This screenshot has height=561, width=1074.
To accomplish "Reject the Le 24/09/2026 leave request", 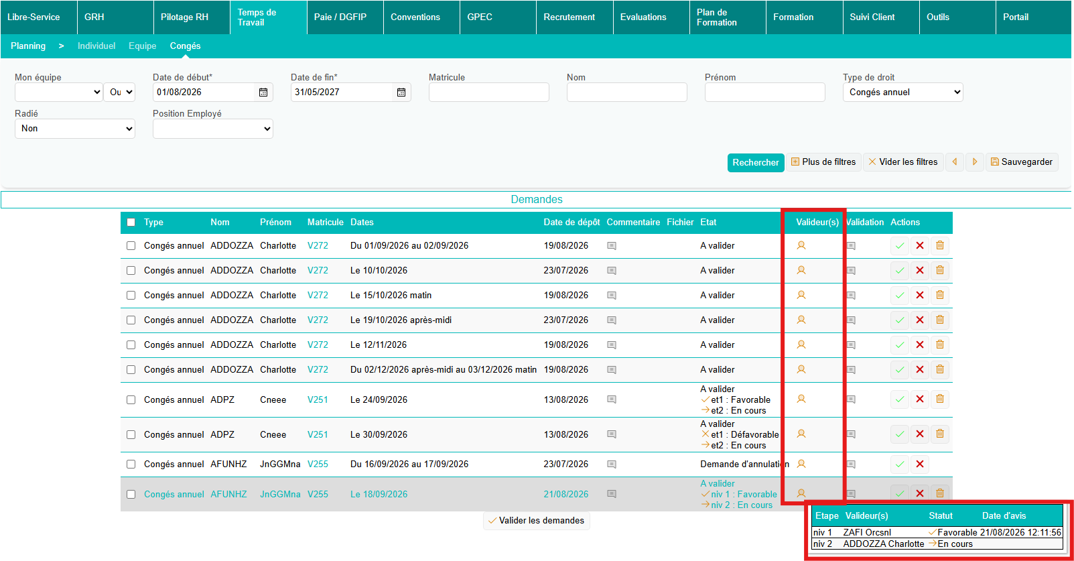I will pos(920,399).
